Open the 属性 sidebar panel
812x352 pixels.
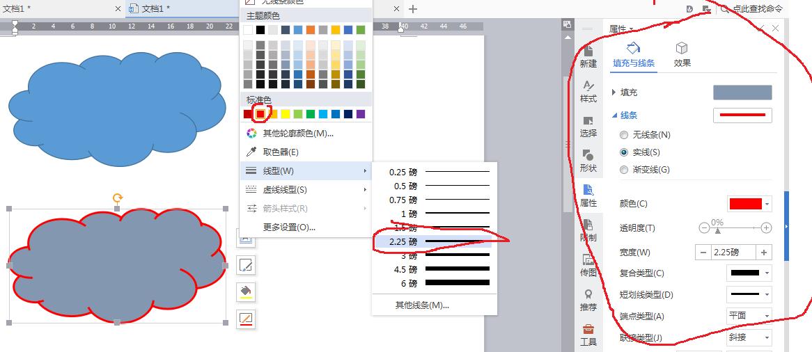coord(588,196)
